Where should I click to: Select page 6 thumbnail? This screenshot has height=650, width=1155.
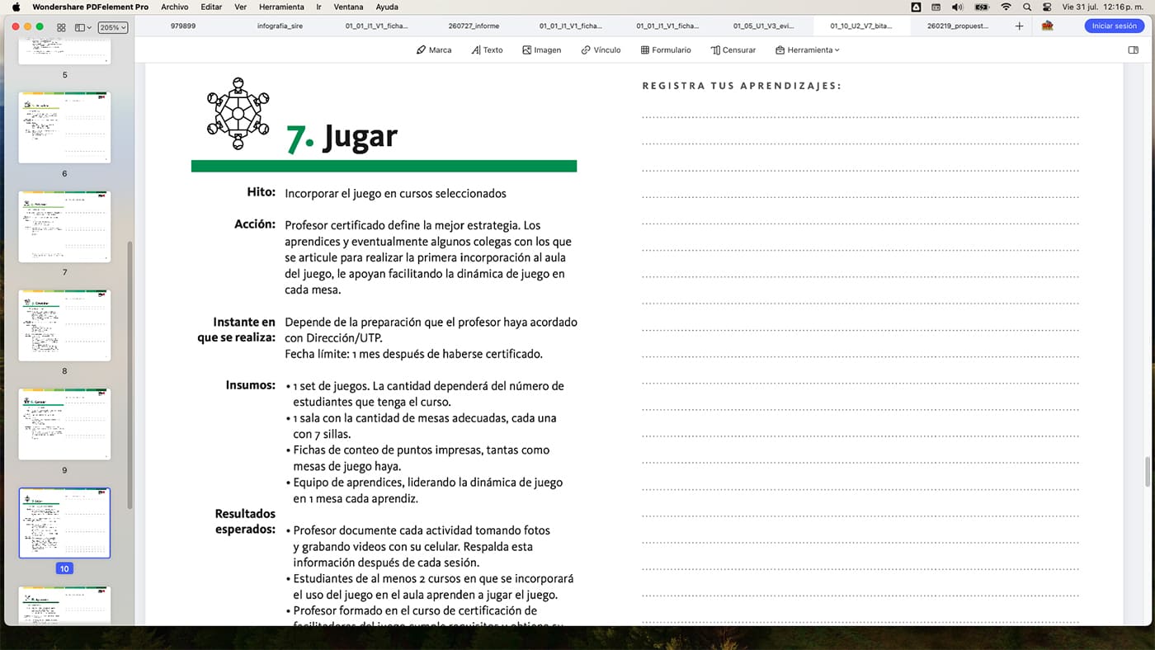[x=64, y=127]
